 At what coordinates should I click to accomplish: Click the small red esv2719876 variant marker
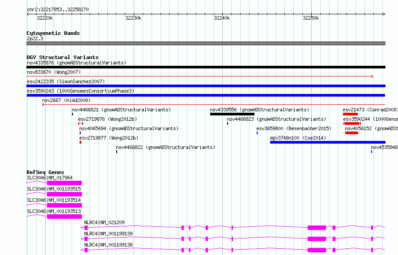tap(80, 123)
